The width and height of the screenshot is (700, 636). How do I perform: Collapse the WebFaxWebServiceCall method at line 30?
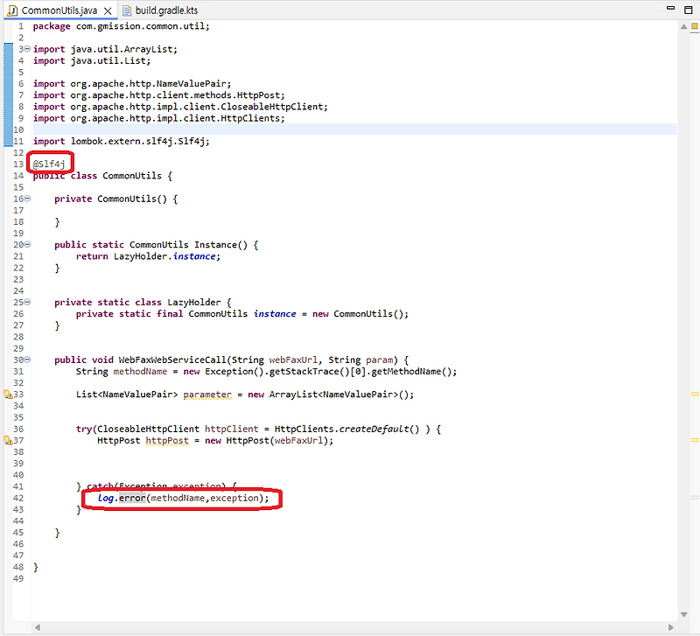tap(27, 360)
